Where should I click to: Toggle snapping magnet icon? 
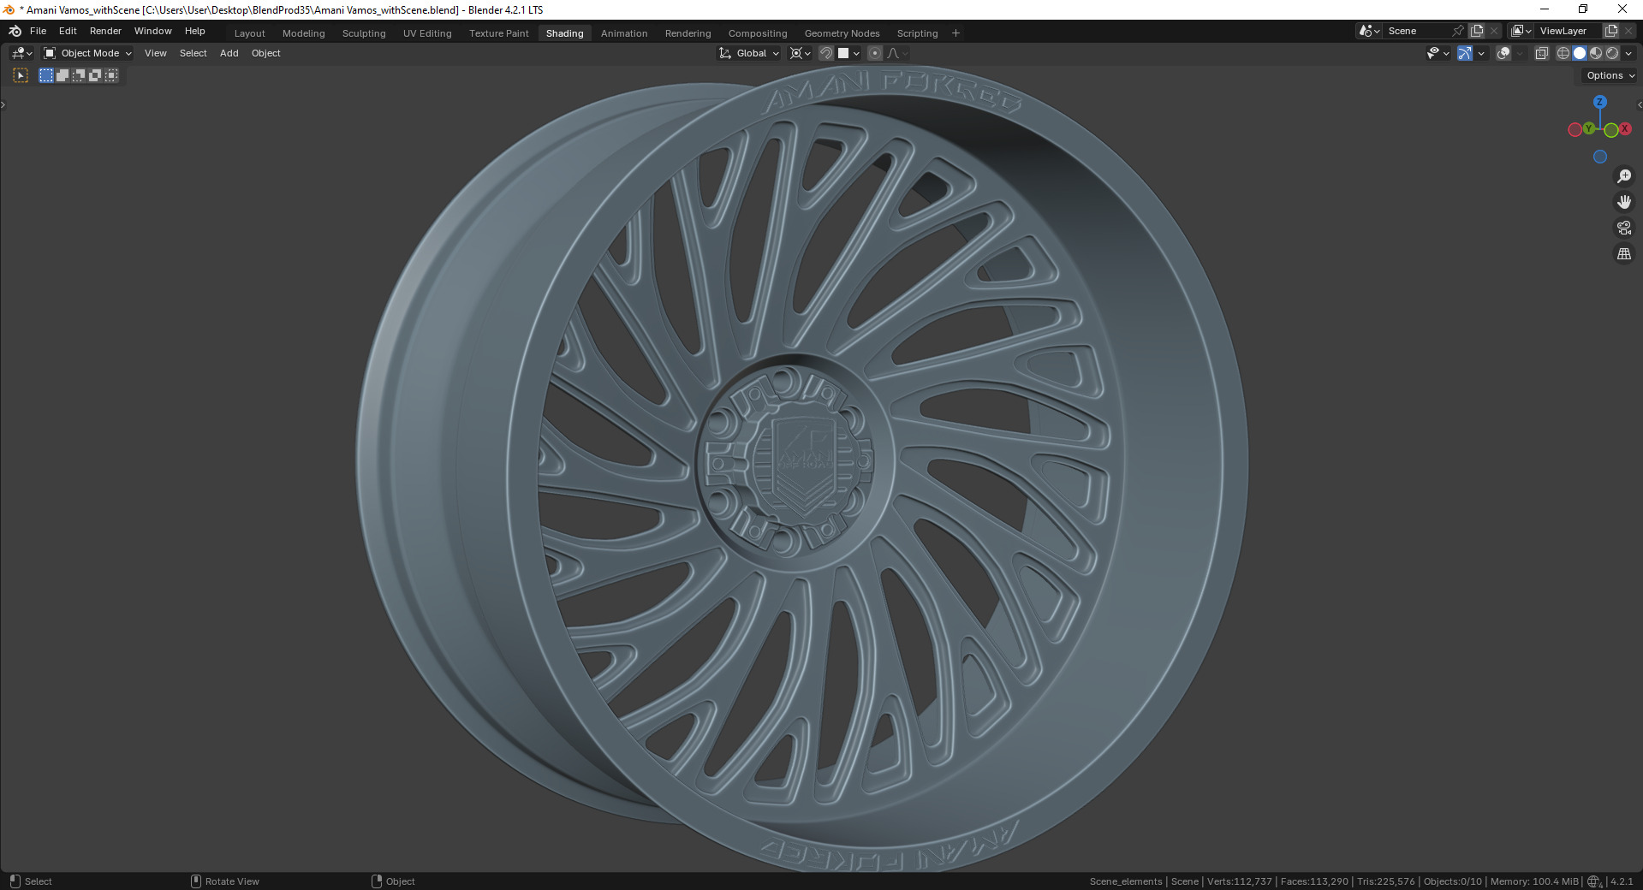(826, 53)
